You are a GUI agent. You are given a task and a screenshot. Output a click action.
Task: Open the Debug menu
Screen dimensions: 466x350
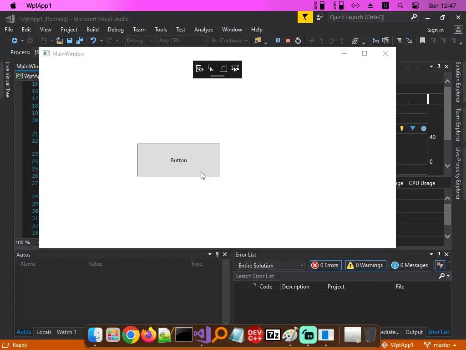(x=116, y=30)
